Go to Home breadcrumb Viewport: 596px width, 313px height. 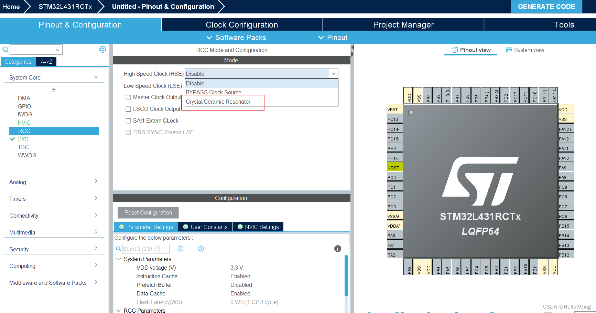pos(11,7)
